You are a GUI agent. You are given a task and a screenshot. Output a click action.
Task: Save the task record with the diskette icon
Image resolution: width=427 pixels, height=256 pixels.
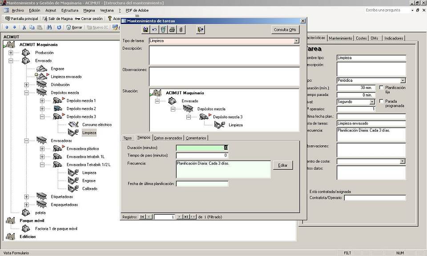pyautogui.click(x=146, y=29)
